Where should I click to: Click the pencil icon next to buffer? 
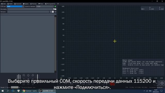pyautogui.click(x=20, y=87)
